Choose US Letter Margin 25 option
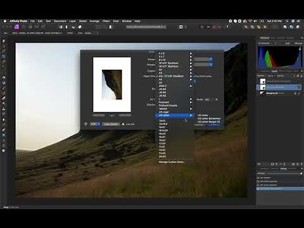The image size is (304, 228). click(208, 122)
